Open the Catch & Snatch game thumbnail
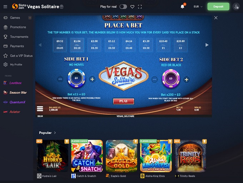The image size is (243, 183). (x=86, y=156)
